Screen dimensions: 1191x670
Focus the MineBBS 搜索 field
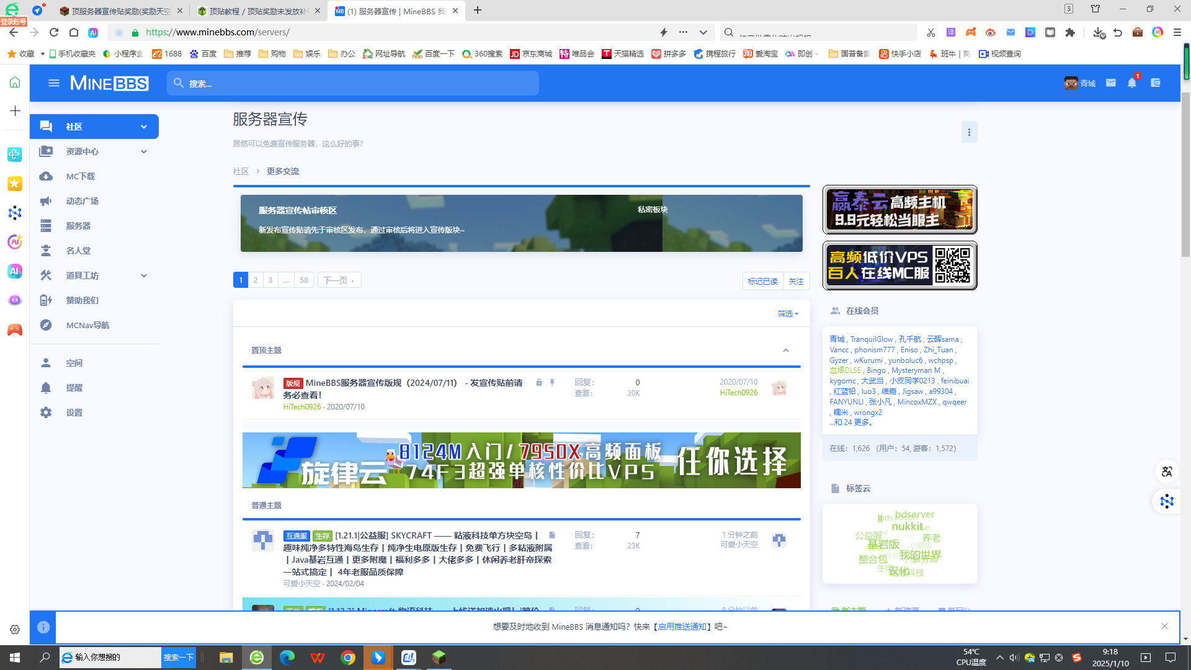[353, 83]
